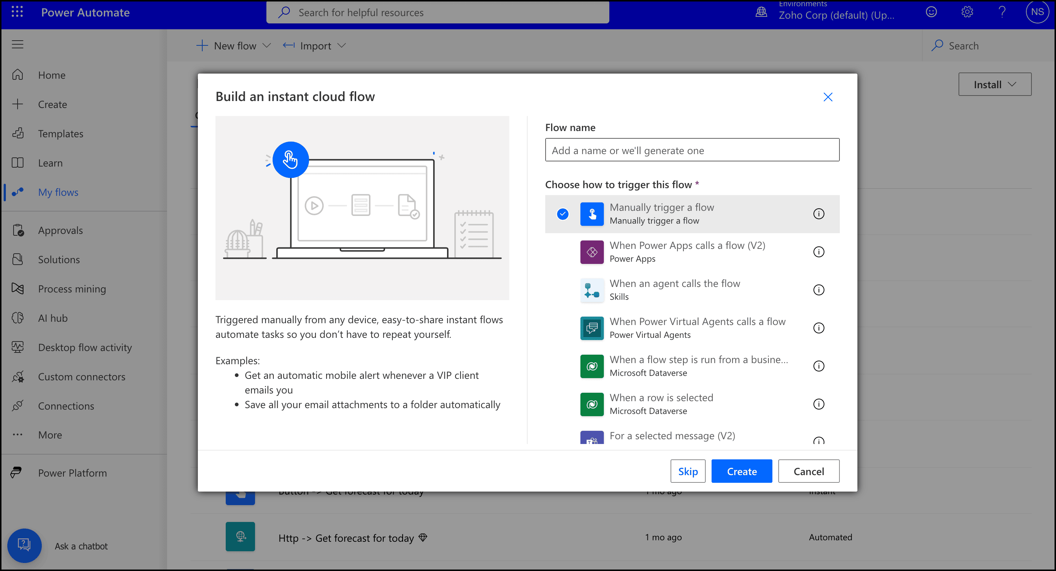
Task: Open the chatbot assistant
Action: pyautogui.click(x=25, y=545)
